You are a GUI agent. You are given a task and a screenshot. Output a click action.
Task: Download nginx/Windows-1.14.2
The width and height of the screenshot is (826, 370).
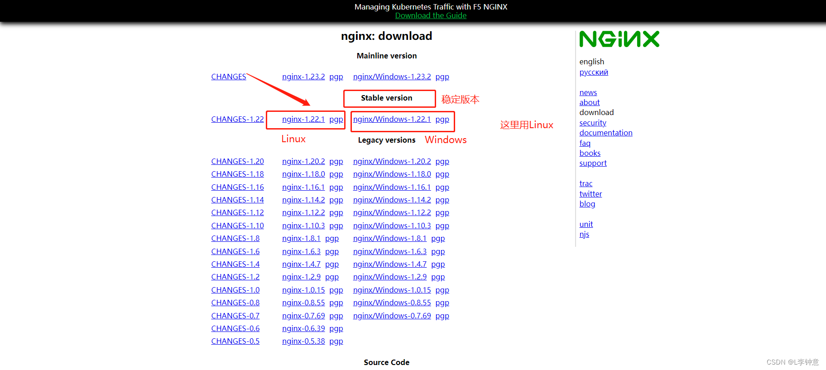[x=392, y=200]
